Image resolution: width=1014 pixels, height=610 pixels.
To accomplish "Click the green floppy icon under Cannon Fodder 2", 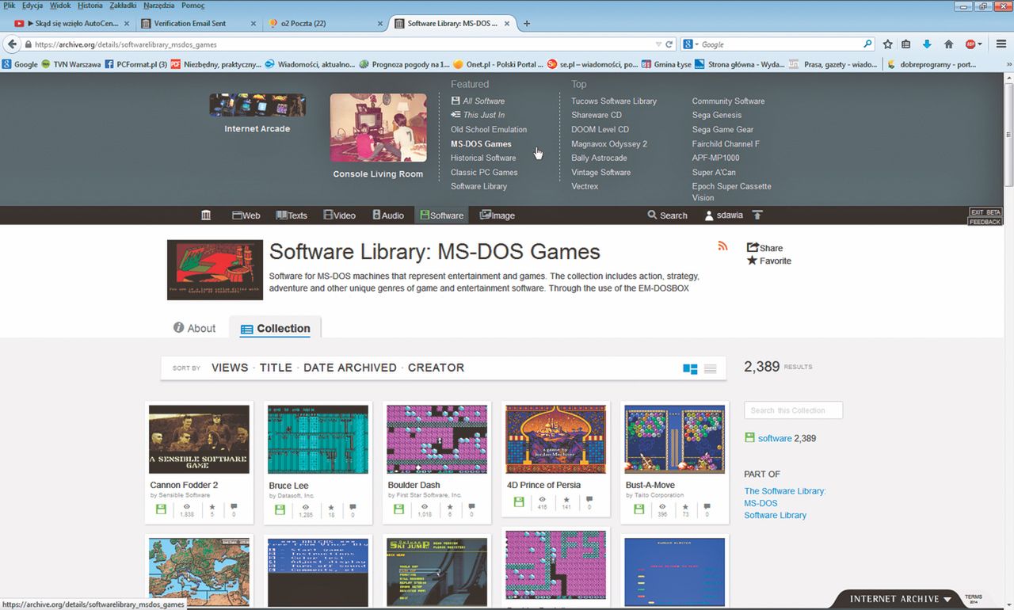I will [161, 509].
